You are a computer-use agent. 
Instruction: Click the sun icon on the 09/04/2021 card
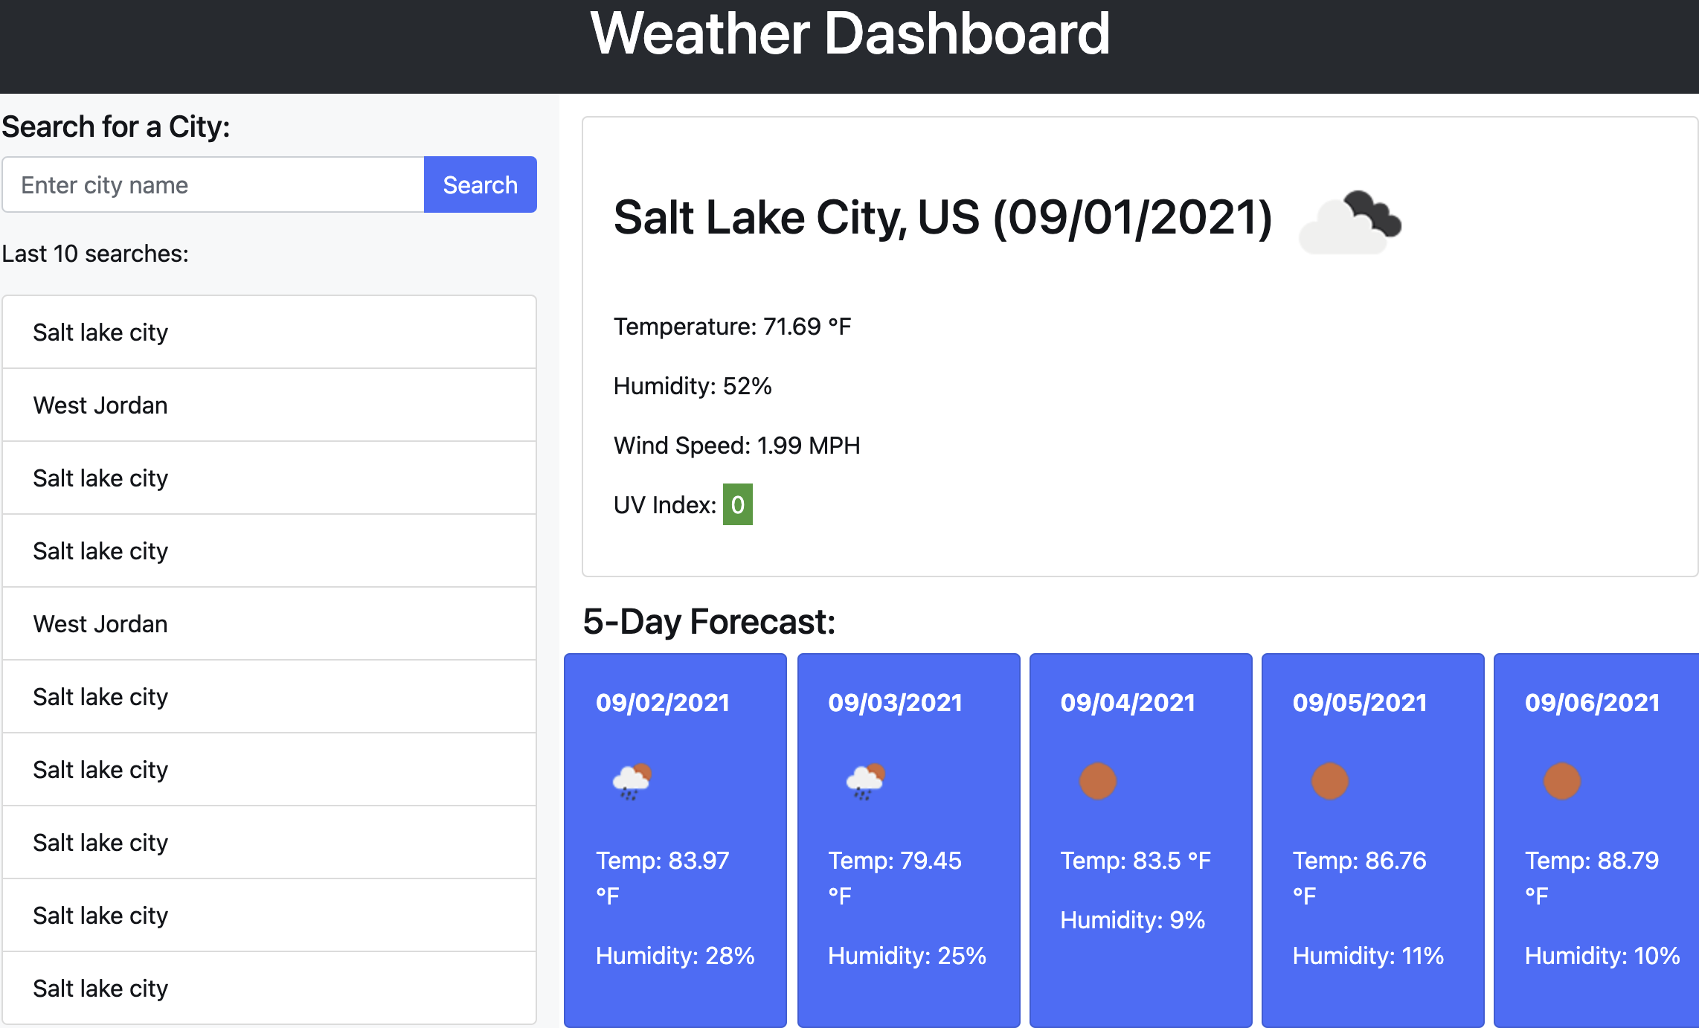1096,782
